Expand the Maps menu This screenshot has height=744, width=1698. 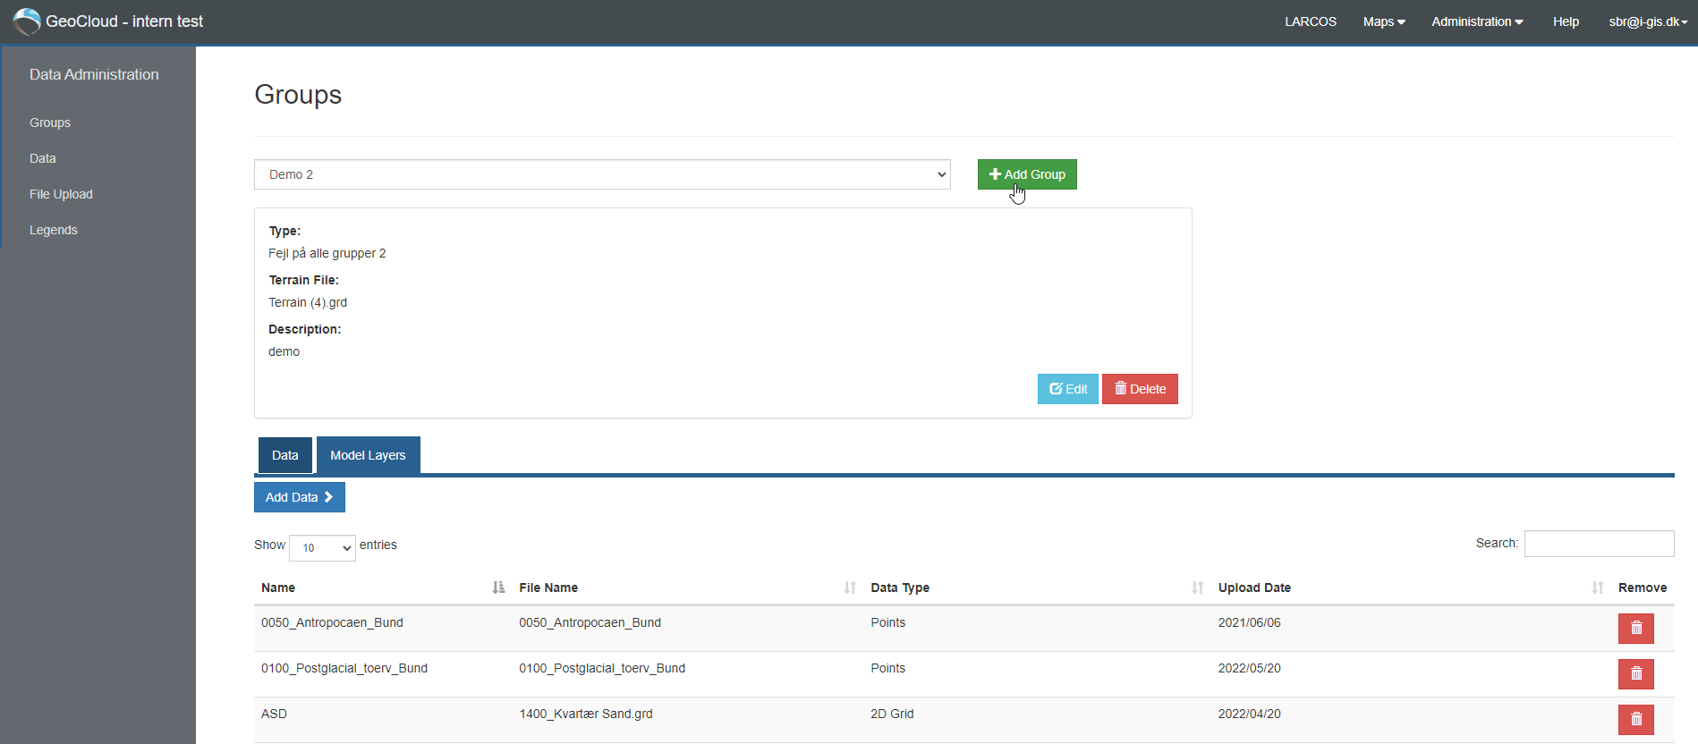pos(1384,21)
